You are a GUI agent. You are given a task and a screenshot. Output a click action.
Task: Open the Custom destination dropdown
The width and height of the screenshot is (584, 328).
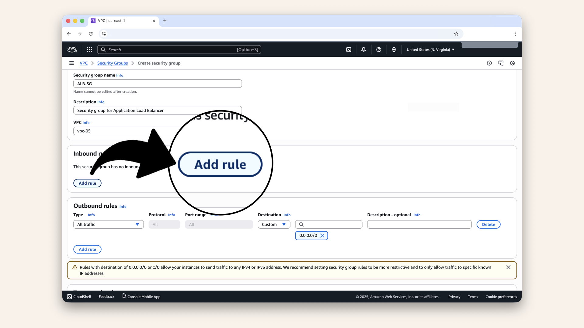(274, 224)
